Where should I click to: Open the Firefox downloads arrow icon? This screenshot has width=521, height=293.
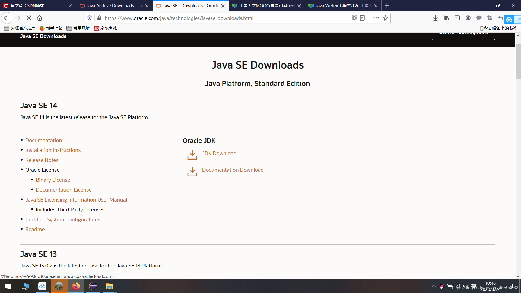tap(436, 18)
